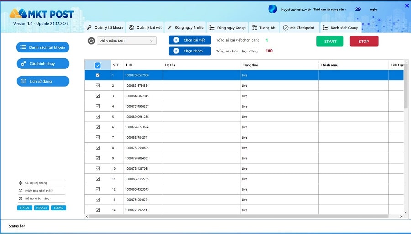Open the Mở Checkpoint tab
Viewport: 411px width, 234px height.
coord(299,27)
